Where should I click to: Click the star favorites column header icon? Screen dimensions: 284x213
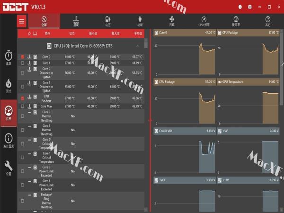(29, 34)
